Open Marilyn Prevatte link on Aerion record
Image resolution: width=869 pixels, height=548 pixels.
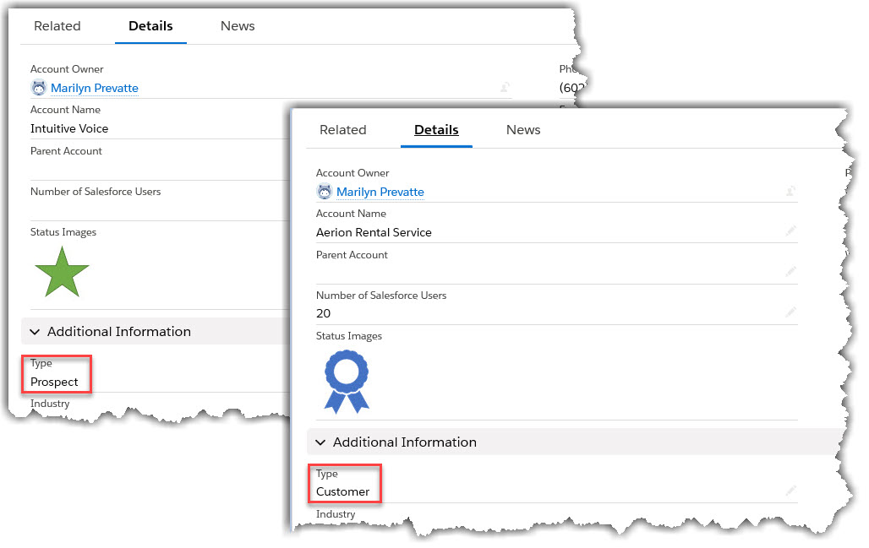[x=380, y=192]
